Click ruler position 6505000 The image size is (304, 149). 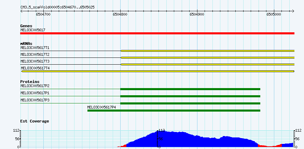click(x=274, y=14)
